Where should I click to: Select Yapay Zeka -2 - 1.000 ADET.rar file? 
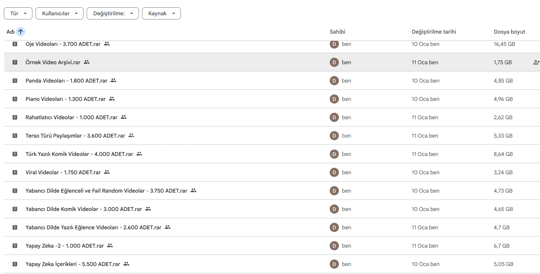pyautogui.click(x=64, y=246)
